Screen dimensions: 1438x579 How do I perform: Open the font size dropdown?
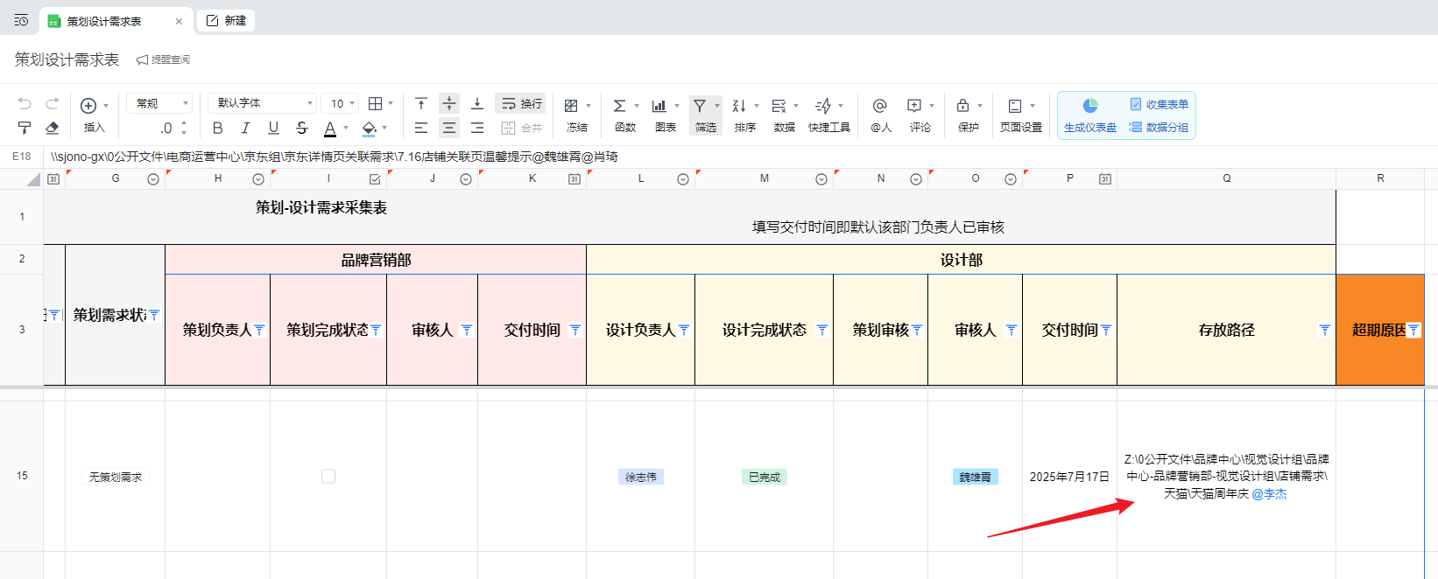341,103
